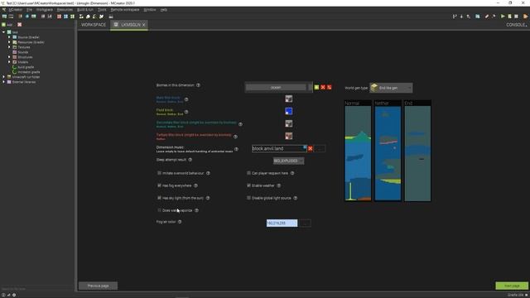This screenshot has height=298, width=530.
Task: Expand Textures tree node
Action: point(9,47)
